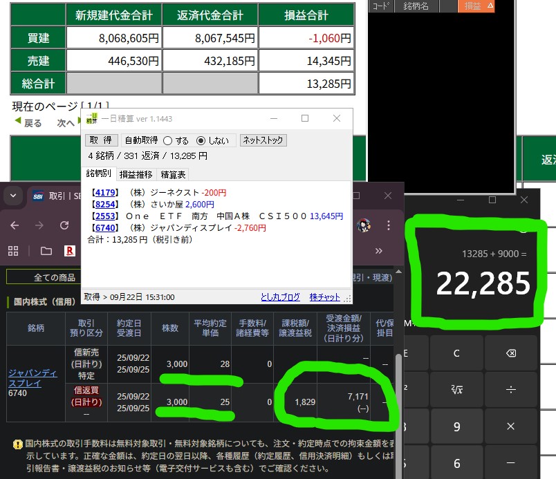Screen dimensions: 556x479
Task: Click the browser back arrow icon
Action: pyautogui.click(x=15, y=225)
